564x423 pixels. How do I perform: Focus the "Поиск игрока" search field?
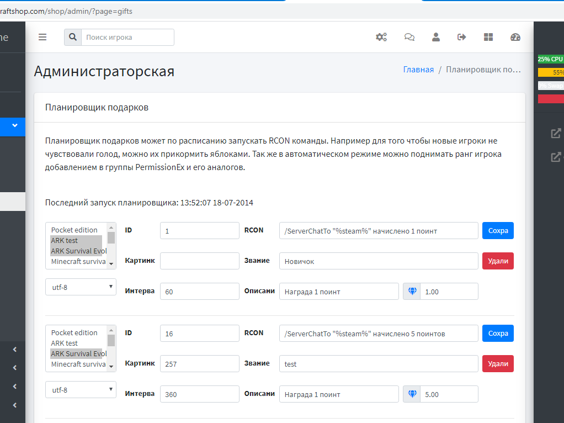coord(127,37)
